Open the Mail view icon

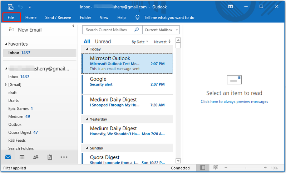[x=8, y=157]
